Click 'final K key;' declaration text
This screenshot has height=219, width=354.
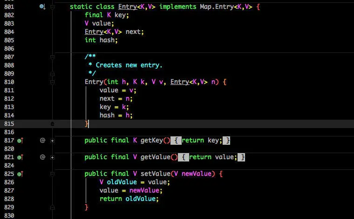pyautogui.click(x=107, y=15)
